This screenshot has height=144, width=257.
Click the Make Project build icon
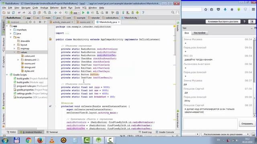66,12
